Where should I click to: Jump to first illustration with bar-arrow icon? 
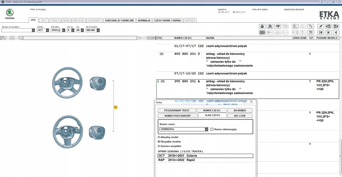tap(320, 32)
